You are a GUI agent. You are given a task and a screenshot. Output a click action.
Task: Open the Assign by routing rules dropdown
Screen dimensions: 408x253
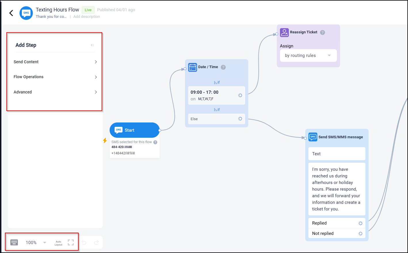pos(308,55)
